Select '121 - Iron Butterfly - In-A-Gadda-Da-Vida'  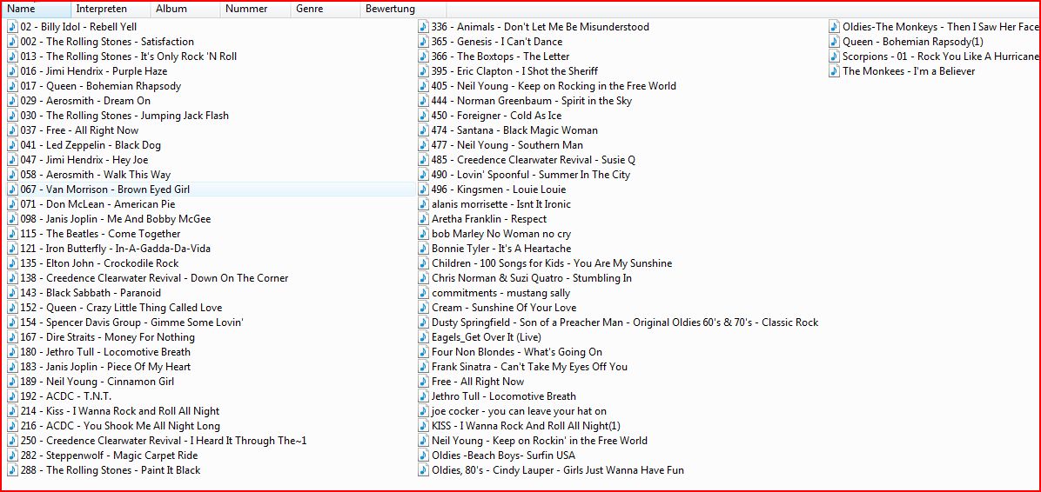116,249
